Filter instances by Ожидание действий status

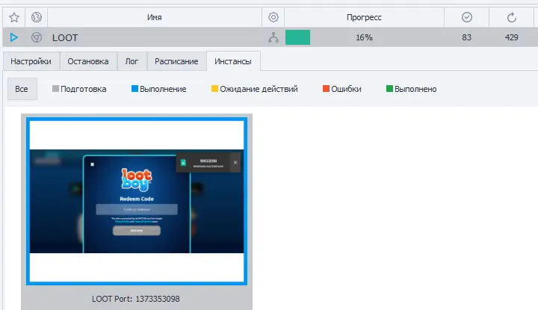255,89
